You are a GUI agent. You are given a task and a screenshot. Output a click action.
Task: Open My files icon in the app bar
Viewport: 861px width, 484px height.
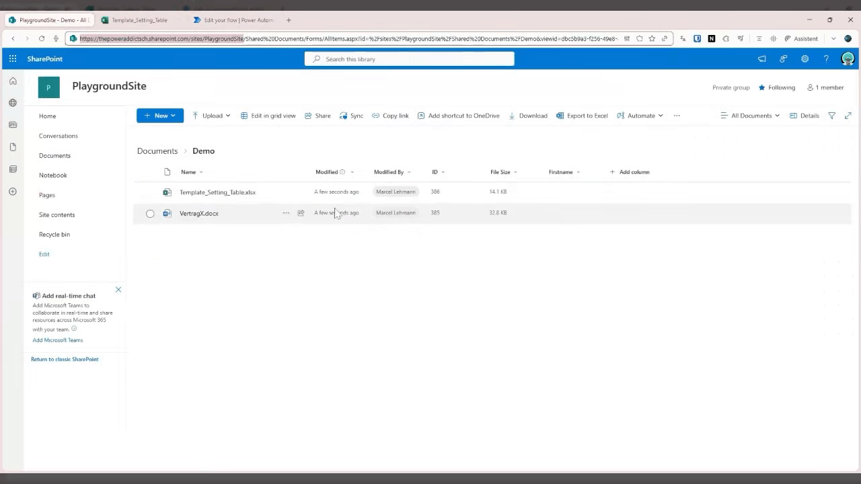13,147
